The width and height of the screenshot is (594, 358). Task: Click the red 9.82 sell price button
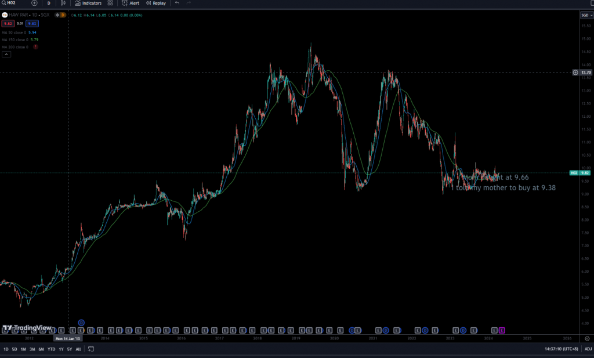pos(8,23)
